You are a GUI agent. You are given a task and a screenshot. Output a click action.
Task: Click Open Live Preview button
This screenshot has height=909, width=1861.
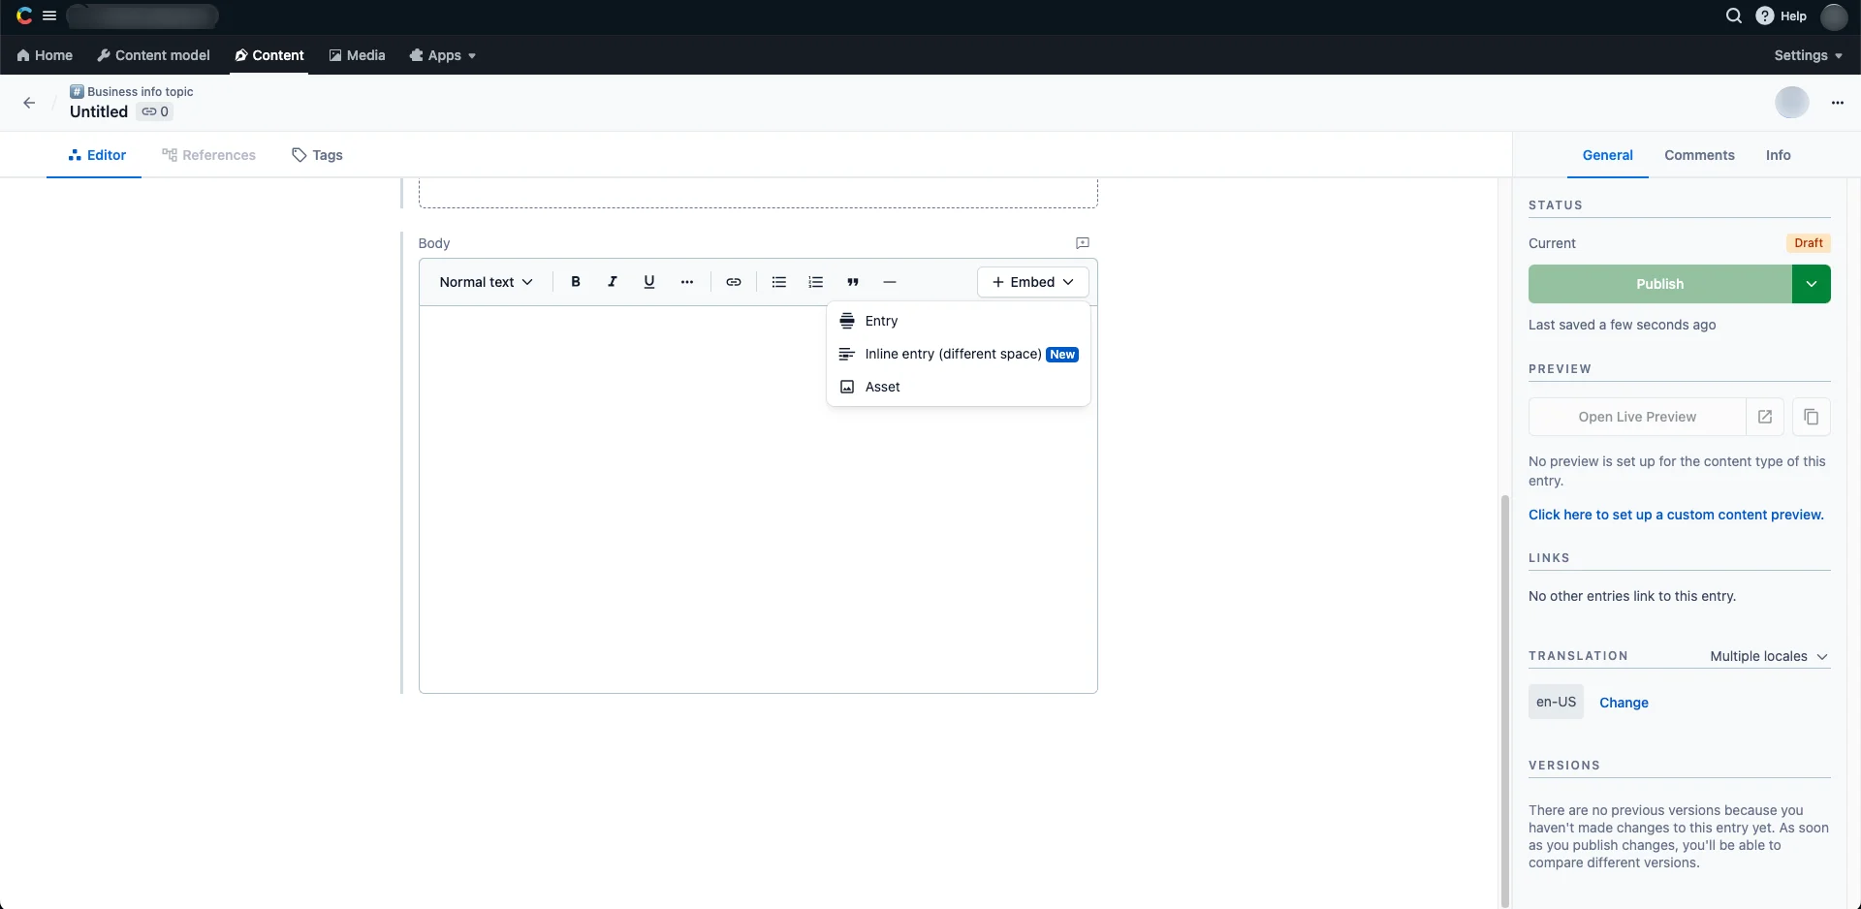(x=1637, y=417)
